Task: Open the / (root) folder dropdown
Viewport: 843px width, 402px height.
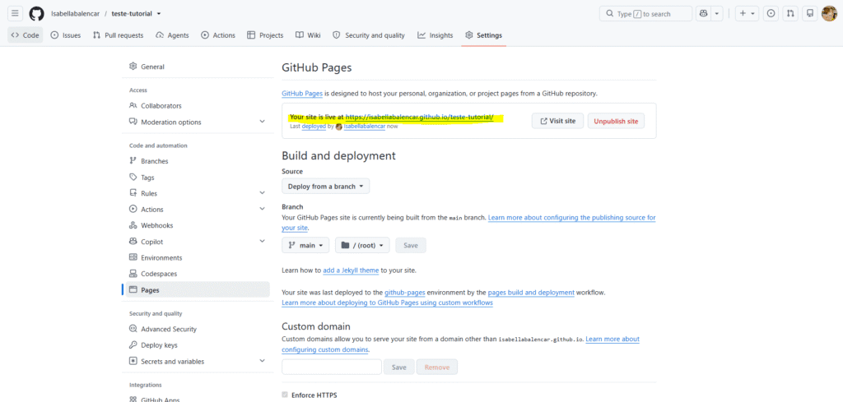Action: point(362,245)
